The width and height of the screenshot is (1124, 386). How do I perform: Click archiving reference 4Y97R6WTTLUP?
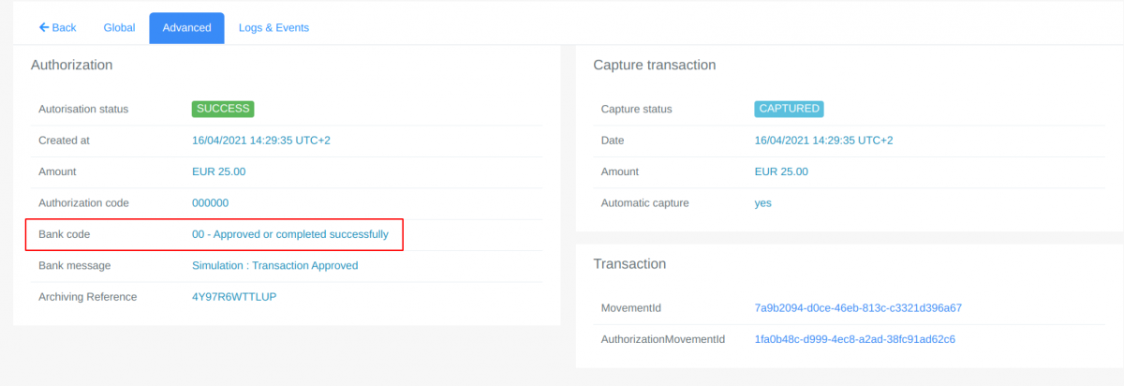click(234, 297)
